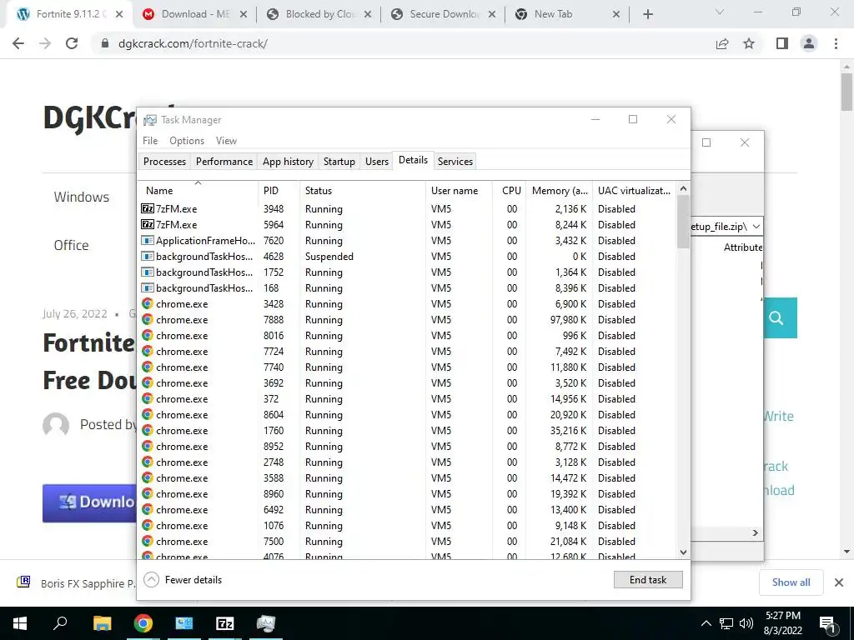The width and height of the screenshot is (854, 640).
Task: Click Task Manager icon in taskbar
Action: (266, 623)
